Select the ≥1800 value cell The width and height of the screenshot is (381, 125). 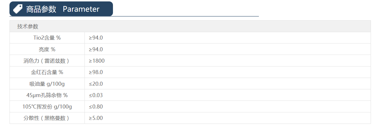[97, 61]
